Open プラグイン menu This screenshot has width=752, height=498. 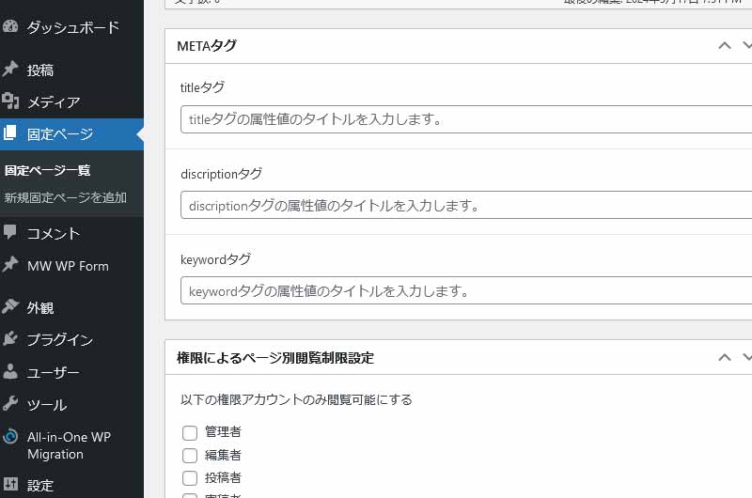(x=72, y=340)
